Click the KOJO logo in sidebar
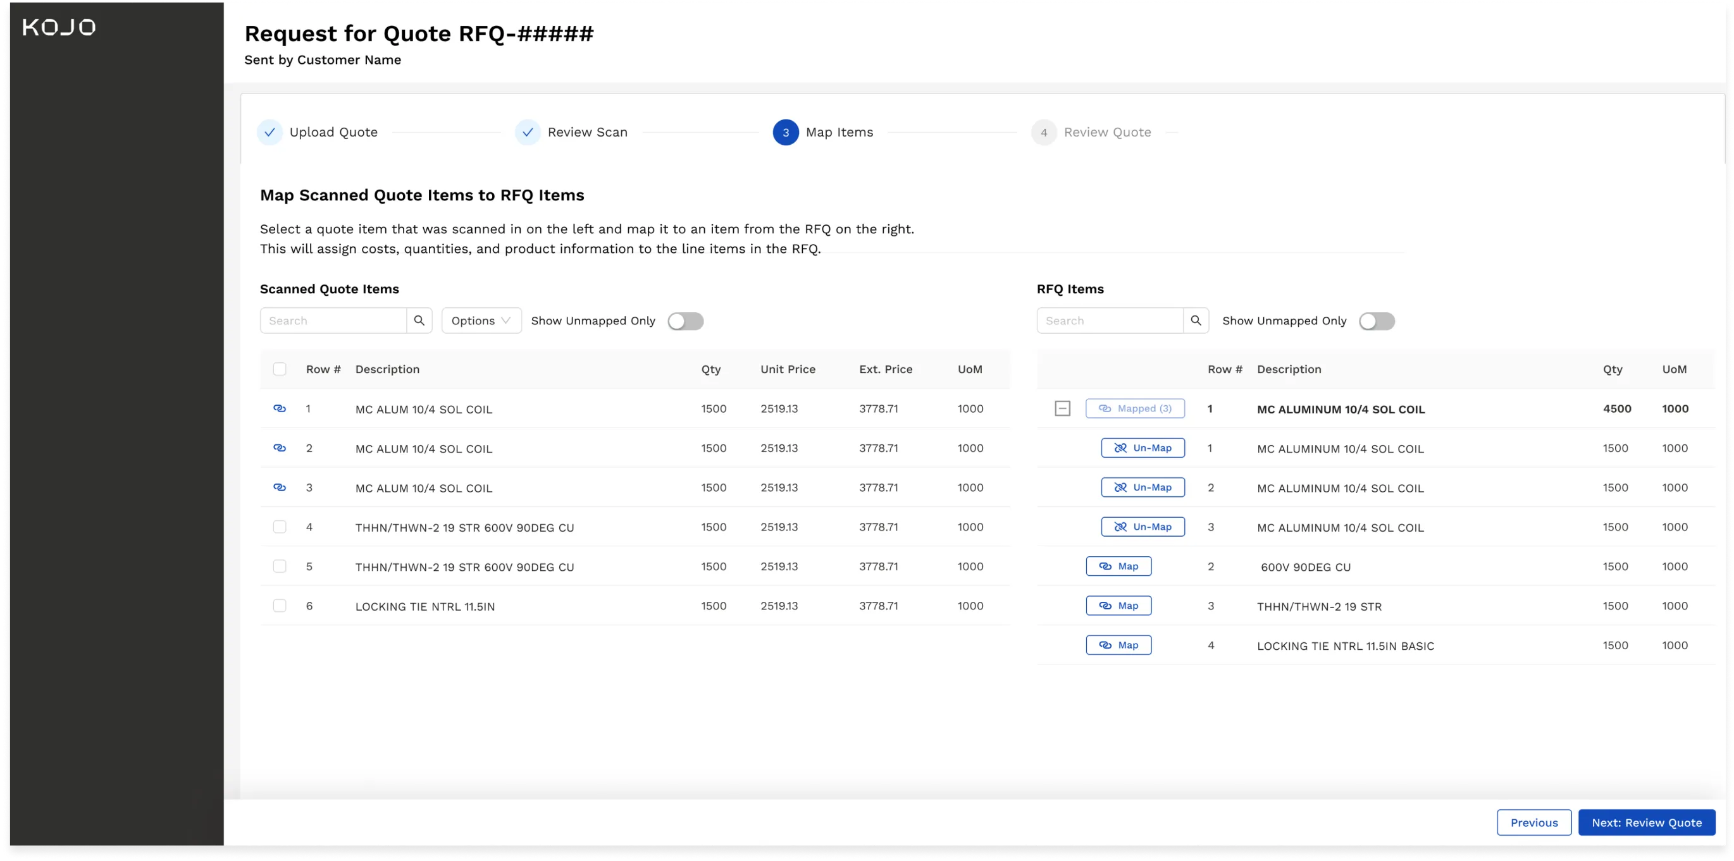 (x=59, y=27)
